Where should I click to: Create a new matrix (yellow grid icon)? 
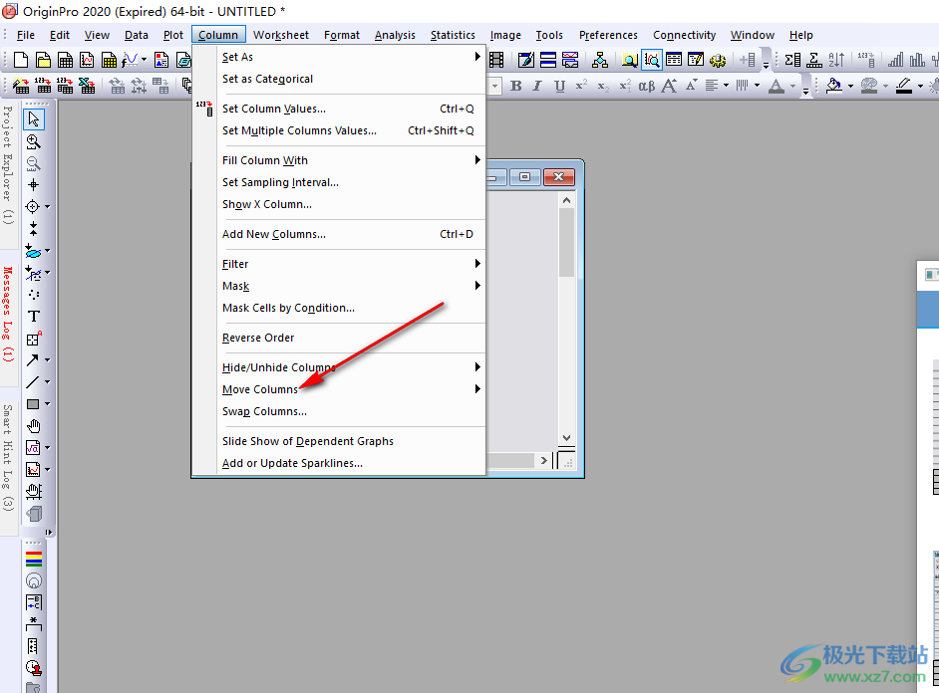pyautogui.click(x=109, y=60)
